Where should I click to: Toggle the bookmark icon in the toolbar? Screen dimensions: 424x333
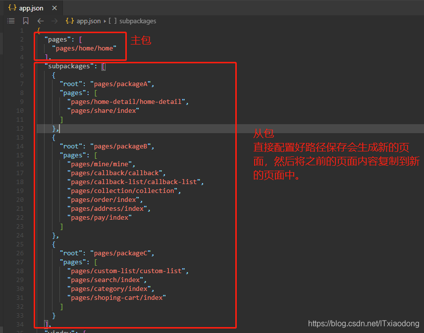(25, 21)
